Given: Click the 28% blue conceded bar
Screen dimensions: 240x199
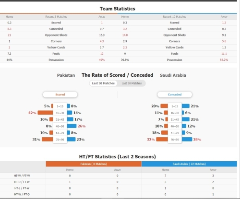Looking at the screenshot, I should tap(187, 140).
